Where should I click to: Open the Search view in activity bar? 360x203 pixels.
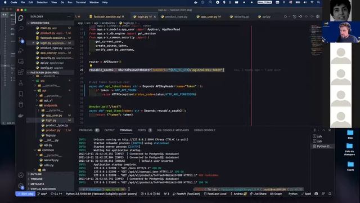click(x=21, y=29)
